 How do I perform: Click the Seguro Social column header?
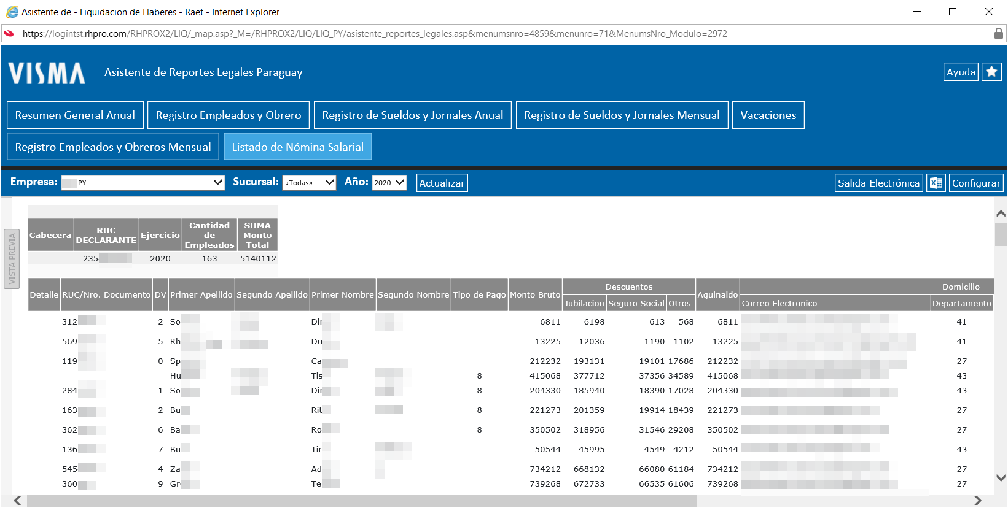[636, 303]
